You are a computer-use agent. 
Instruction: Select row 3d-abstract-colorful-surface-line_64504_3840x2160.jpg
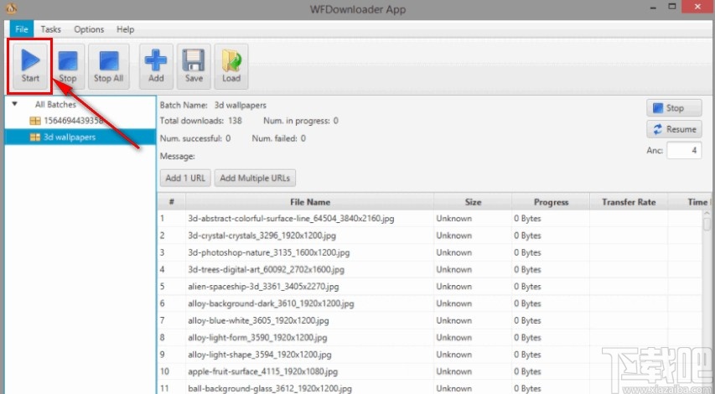click(x=430, y=219)
